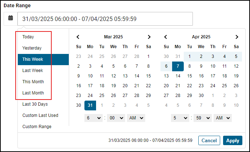Open the end minute dropdown showing 59
The height and width of the screenshot is (152, 250).
click(203, 118)
